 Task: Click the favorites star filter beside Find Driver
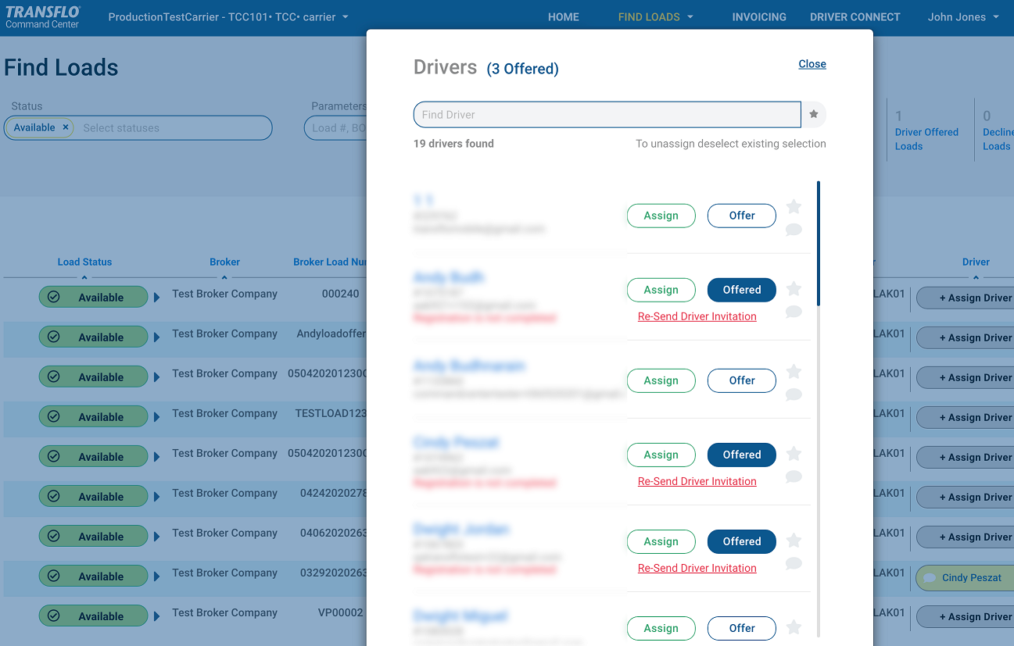[814, 115]
